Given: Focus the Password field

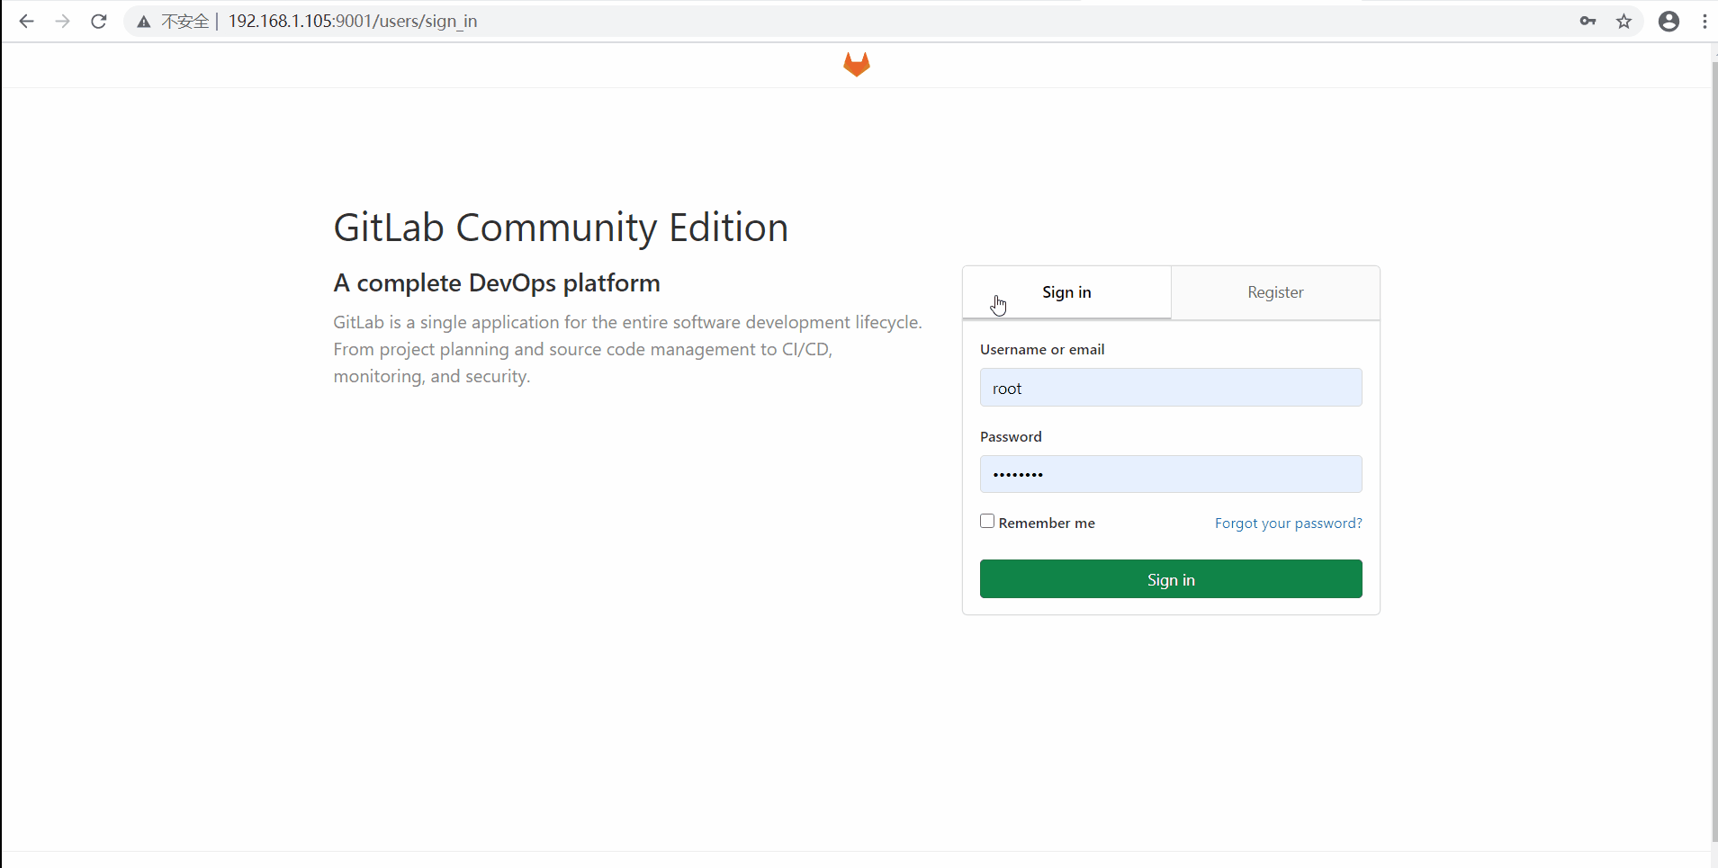Looking at the screenshot, I should click(x=1171, y=474).
